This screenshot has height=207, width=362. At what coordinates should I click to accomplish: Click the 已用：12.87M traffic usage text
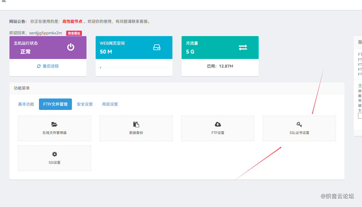point(220,66)
